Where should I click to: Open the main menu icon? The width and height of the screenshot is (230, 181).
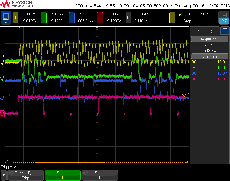point(6,17)
